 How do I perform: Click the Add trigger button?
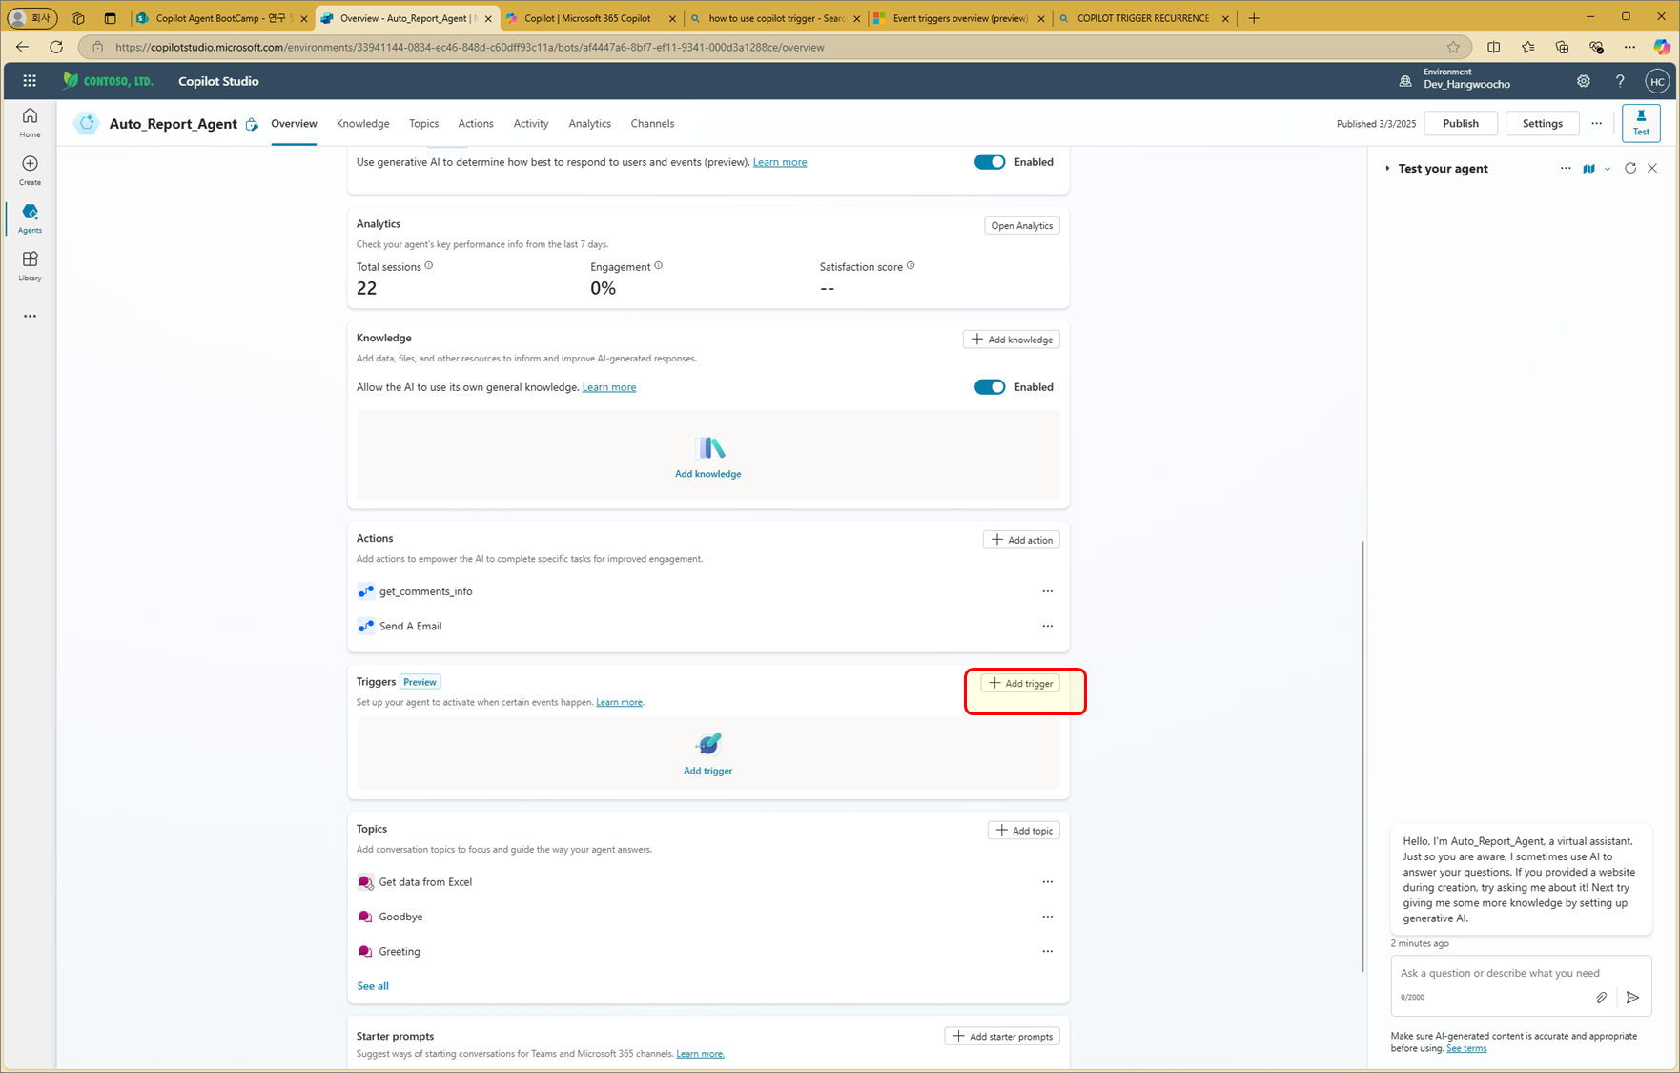coord(1020,683)
